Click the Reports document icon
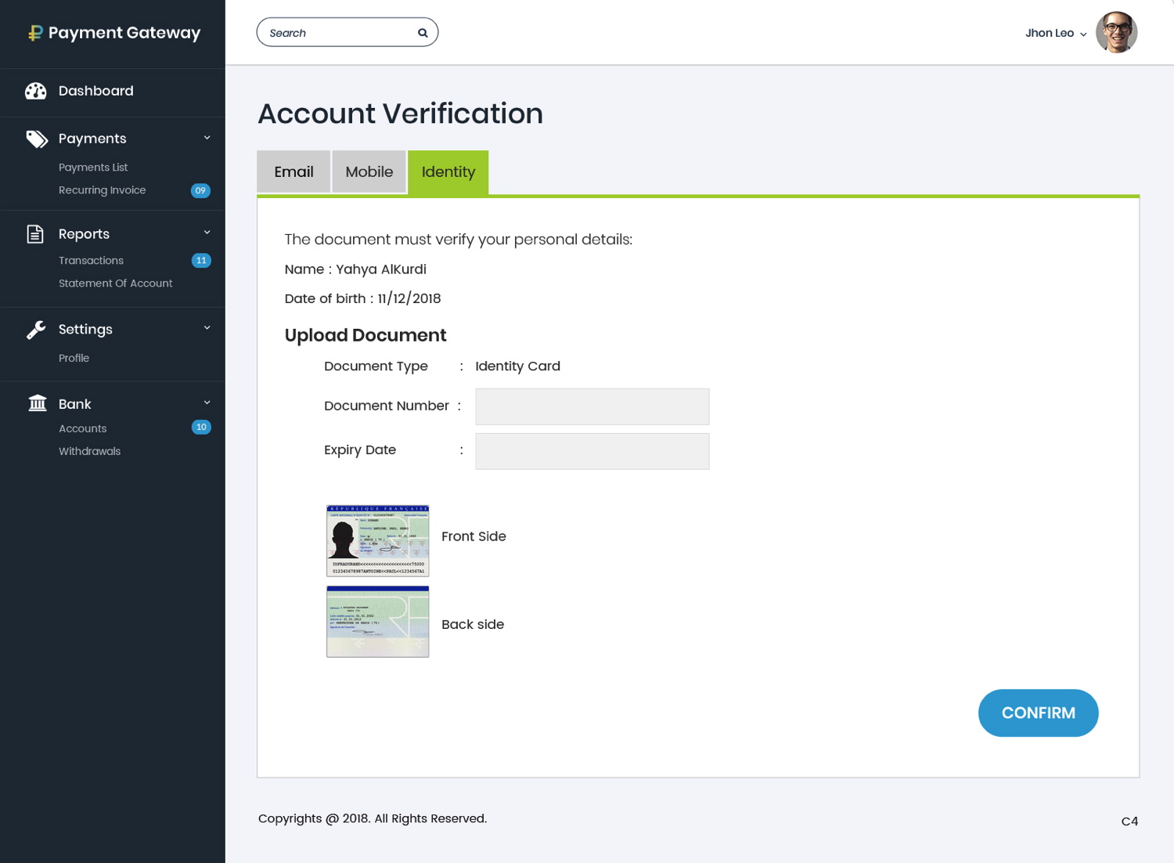 [35, 234]
